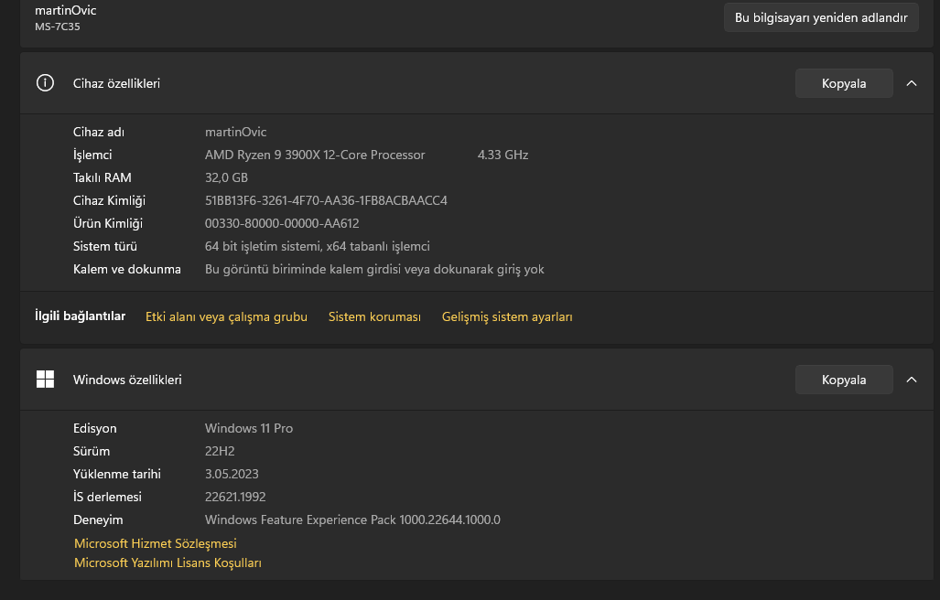
Task: Click the AMD Ryzen 9 3900X processor text
Action: click(x=315, y=155)
